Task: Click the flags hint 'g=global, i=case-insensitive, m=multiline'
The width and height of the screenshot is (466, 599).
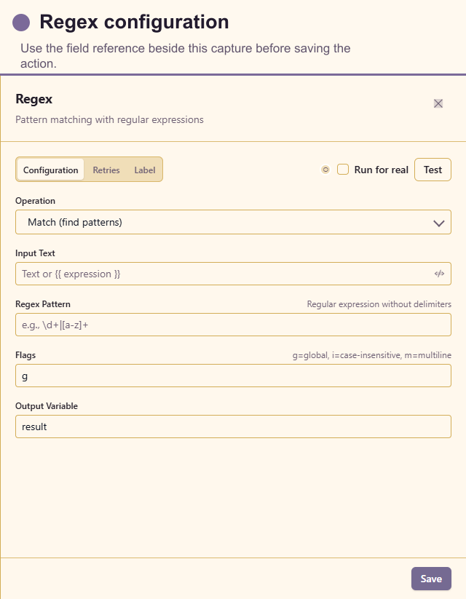Action: (371, 355)
